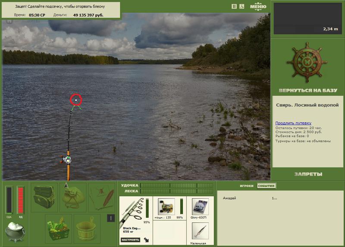Follow the Продлить путевку link
The image size is (345, 247).
(x=293, y=123)
